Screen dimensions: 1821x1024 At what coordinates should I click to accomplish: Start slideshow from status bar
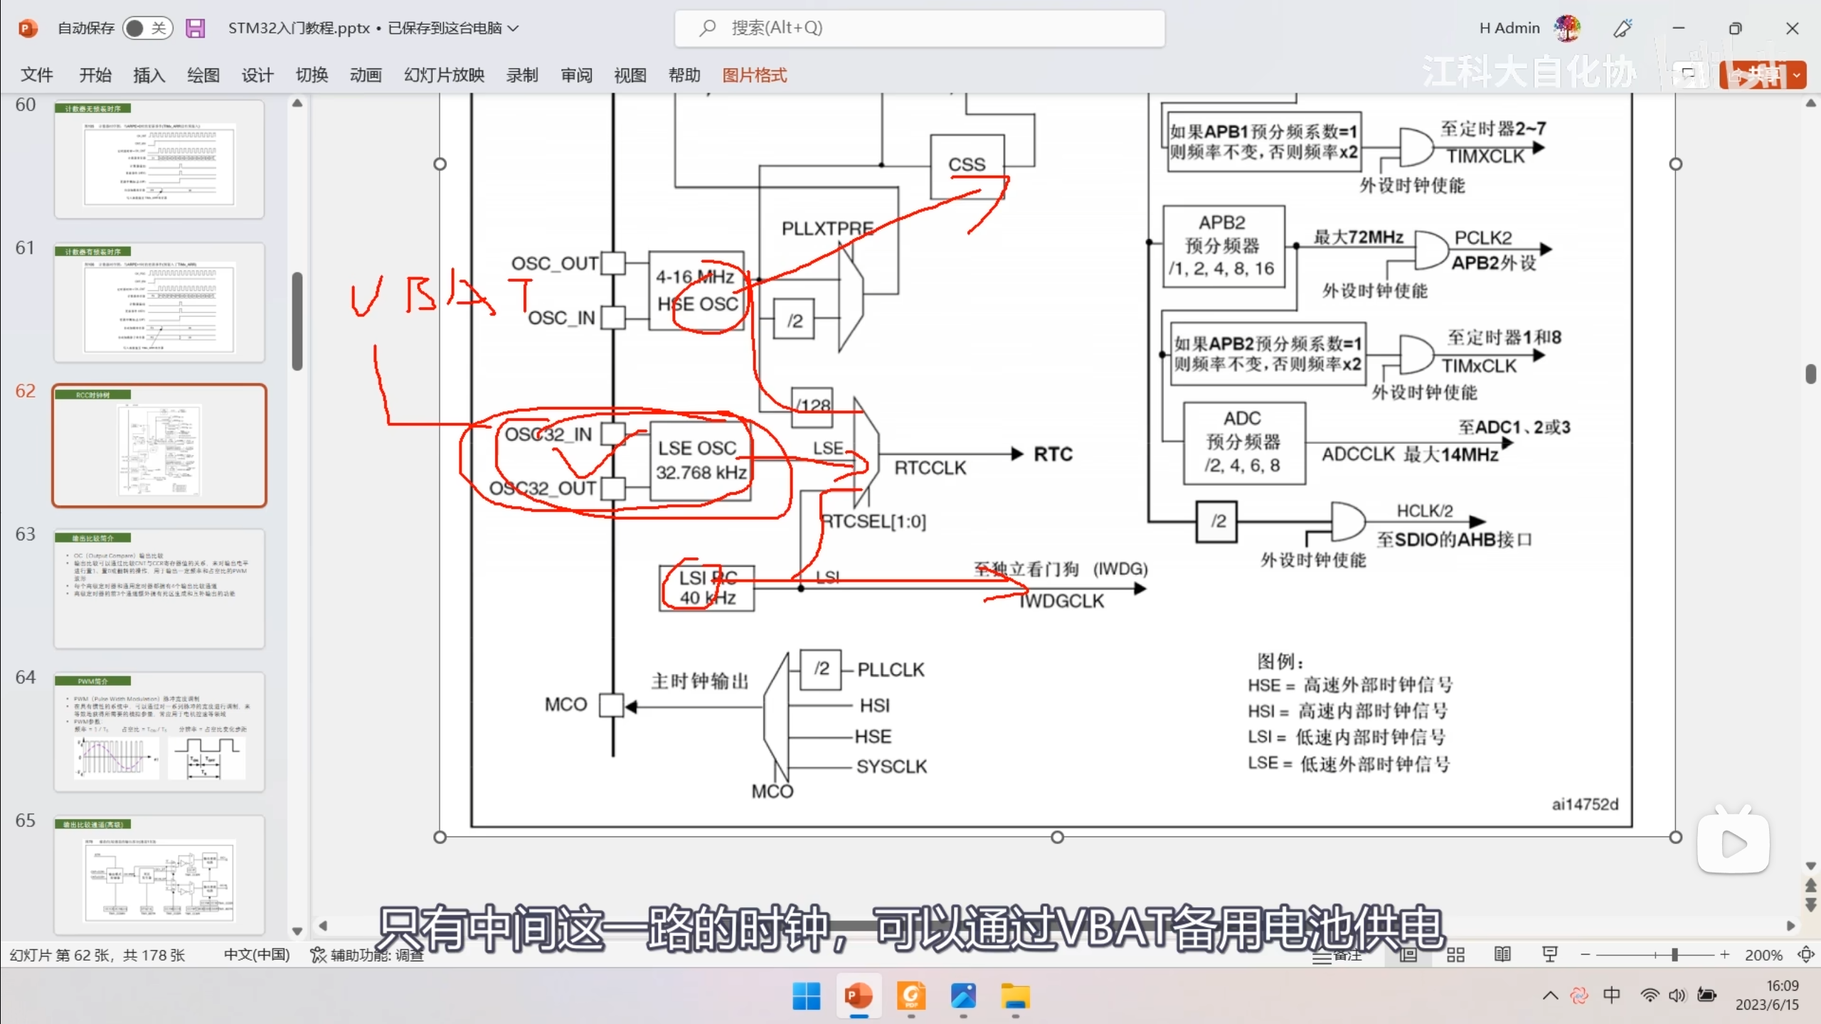[x=1549, y=955]
